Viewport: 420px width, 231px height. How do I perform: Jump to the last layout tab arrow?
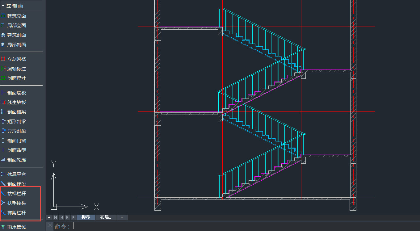point(73,217)
